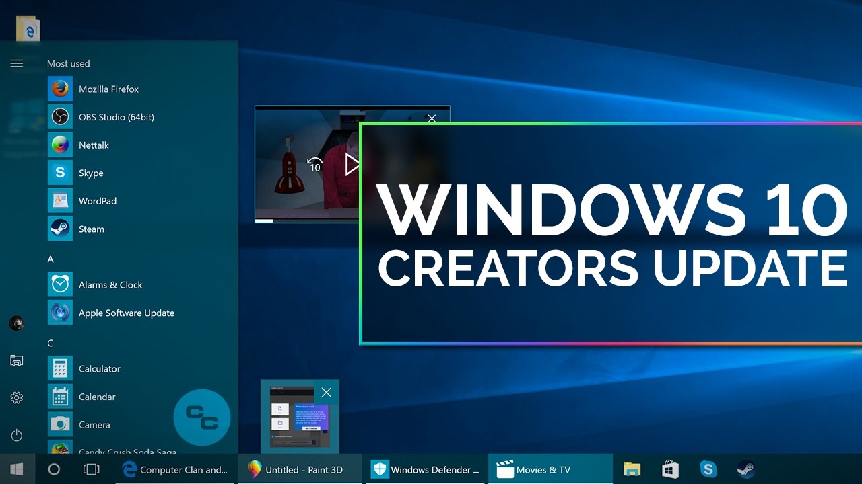Open File Explorer icon in Start sidebar
Image resolution: width=862 pixels, height=484 pixels.
[x=17, y=361]
